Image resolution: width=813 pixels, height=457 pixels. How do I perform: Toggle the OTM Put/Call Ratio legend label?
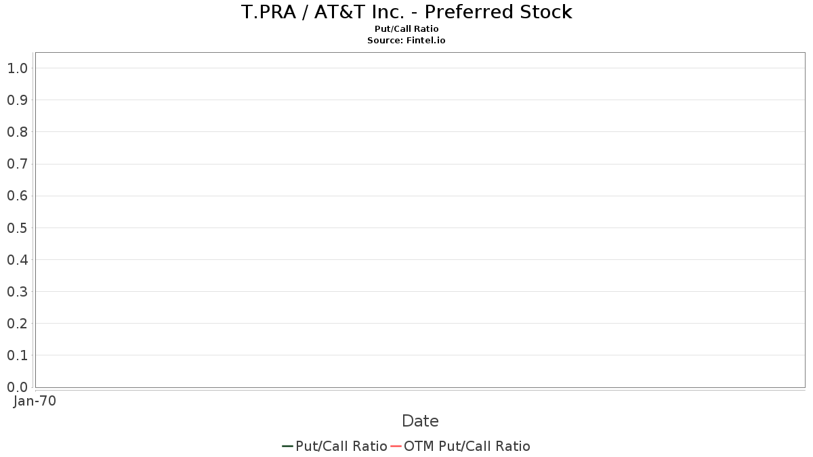(467, 446)
